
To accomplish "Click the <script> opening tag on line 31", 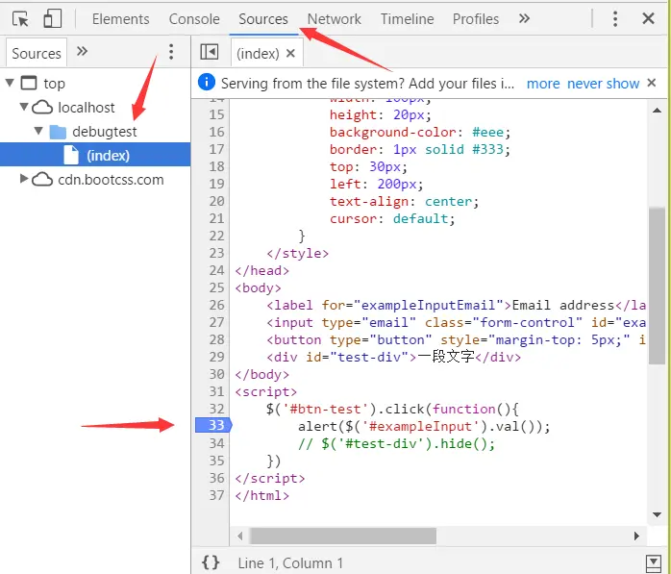I will pyautogui.click(x=265, y=391).
